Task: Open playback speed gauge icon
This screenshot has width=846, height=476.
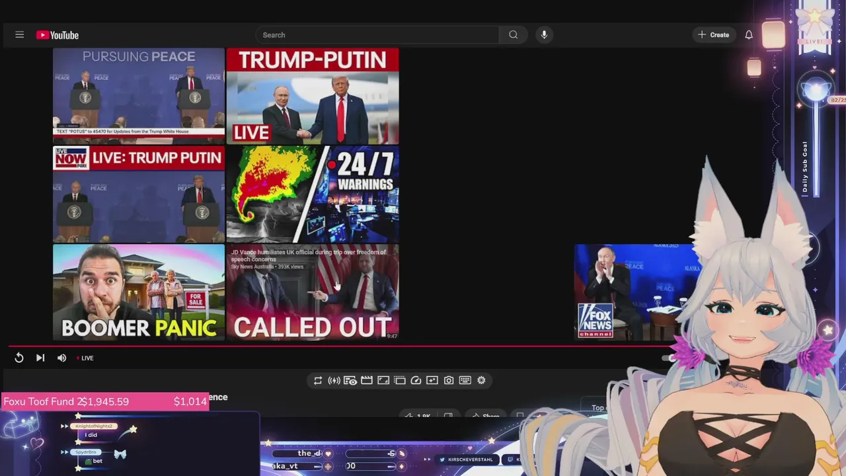Action: click(x=416, y=380)
